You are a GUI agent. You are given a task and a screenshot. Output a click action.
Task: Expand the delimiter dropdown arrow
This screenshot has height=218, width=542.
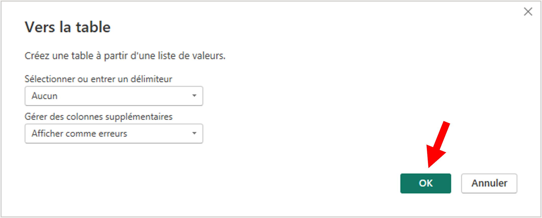point(194,96)
